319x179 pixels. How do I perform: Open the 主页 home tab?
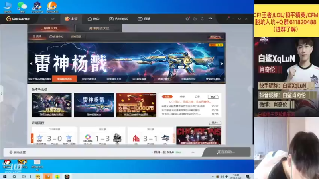[71, 19]
